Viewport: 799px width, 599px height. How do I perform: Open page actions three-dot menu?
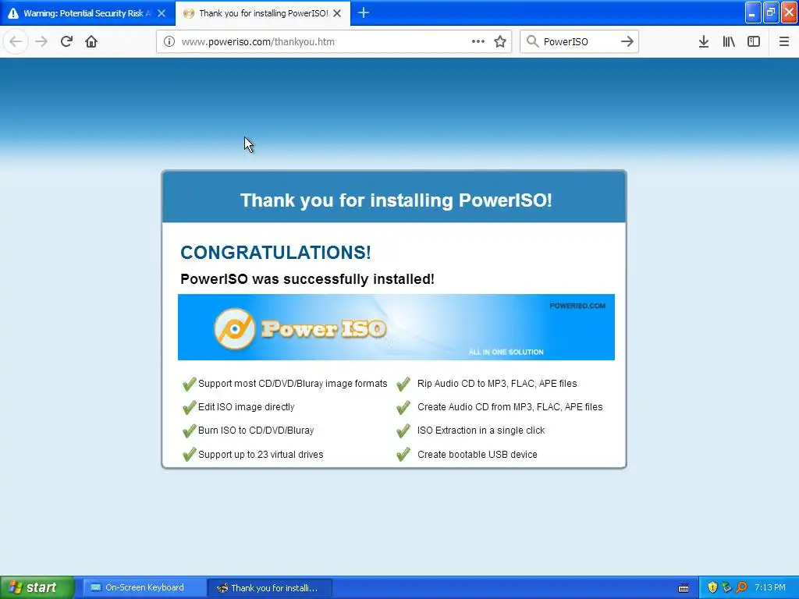tap(478, 42)
